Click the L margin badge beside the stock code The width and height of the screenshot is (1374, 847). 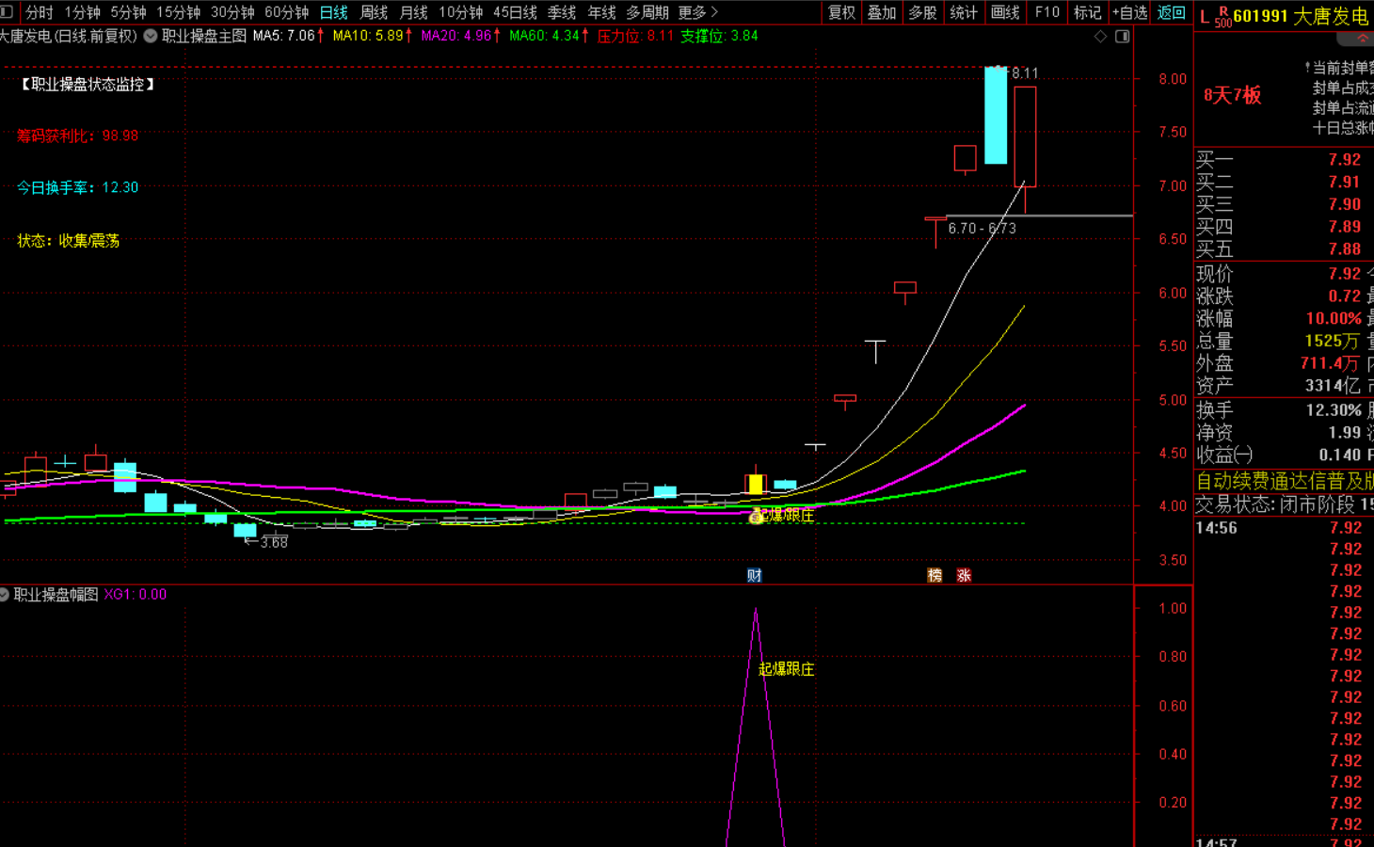[1205, 17]
